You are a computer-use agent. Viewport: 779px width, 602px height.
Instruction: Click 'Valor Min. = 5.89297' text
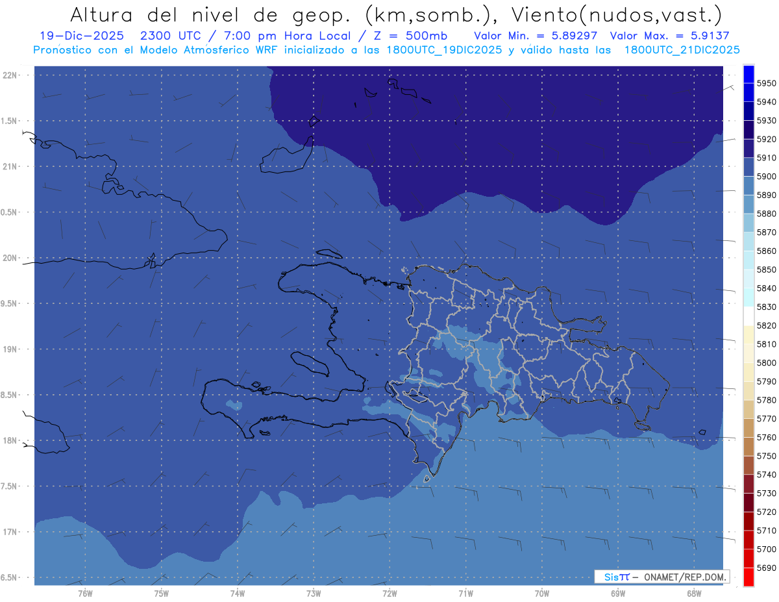click(537, 36)
